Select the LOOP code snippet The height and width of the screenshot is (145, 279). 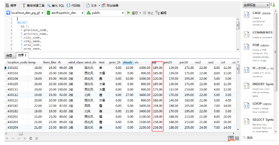pos(258,108)
